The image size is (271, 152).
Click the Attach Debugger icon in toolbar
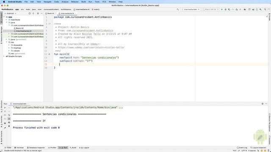[x=237, y=9]
